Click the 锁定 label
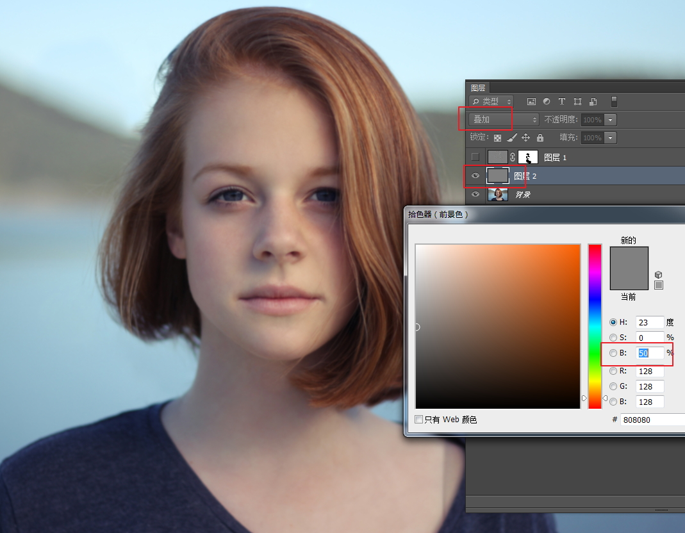This screenshot has height=533, width=685. tap(479, 136)
